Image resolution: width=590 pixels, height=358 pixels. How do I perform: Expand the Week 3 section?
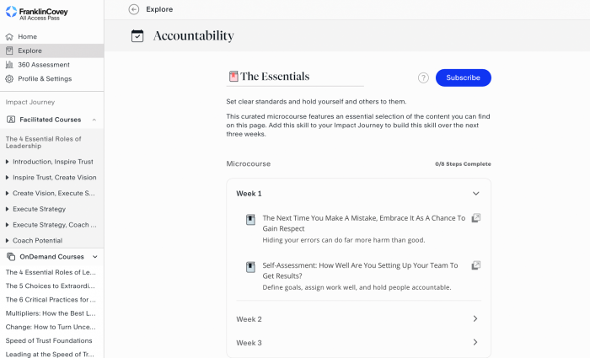tap(475, 343)
